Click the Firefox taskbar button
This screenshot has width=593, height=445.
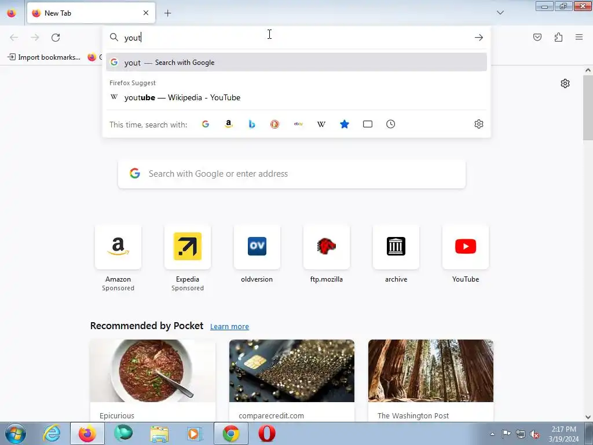click(x=87, y=433)
